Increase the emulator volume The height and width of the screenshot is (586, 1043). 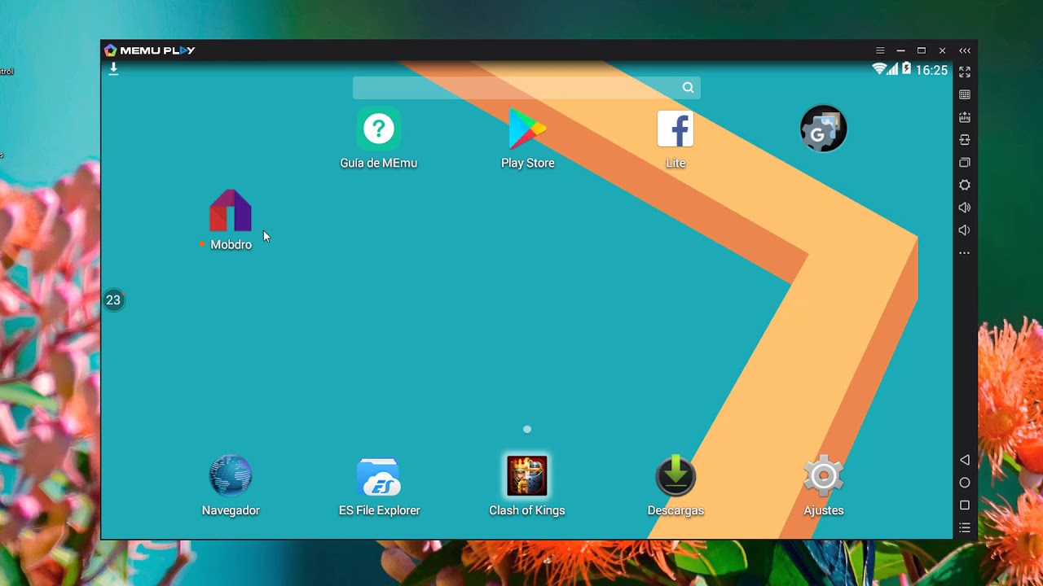(x=965, y=208)
